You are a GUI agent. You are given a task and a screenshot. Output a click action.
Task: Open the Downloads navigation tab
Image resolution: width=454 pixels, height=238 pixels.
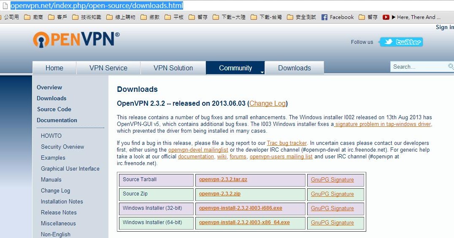pyautogui.click(x=295, y=68)
